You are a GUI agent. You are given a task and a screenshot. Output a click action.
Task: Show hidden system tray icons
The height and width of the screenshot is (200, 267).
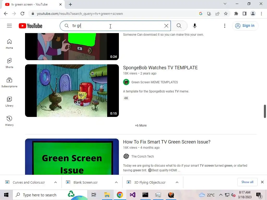[221, 195]
